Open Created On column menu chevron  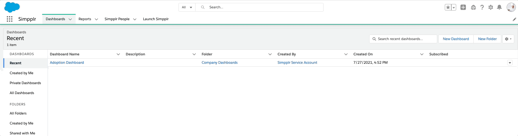pyautogui.click(x=422, y=54)
